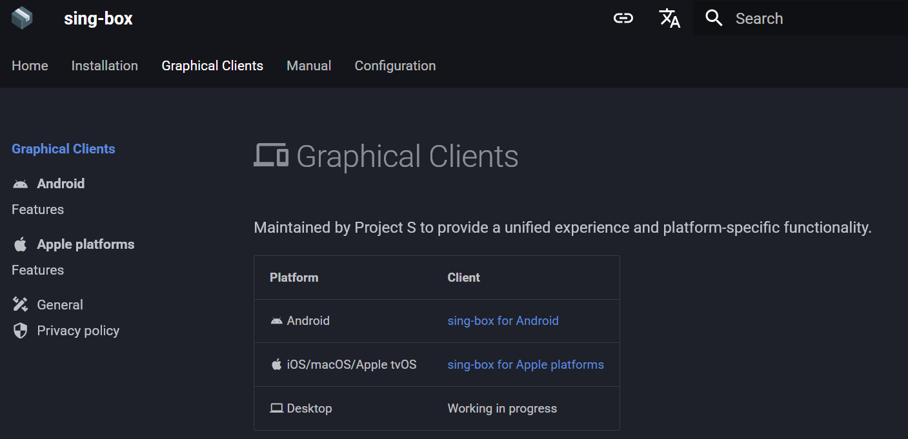Viewport: 908px width, 439px height.
Task: Follow the sing-box for Apple platforms link
Action: [x=525, y=365]
